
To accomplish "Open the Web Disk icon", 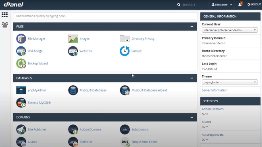I will tap(73, 51).
